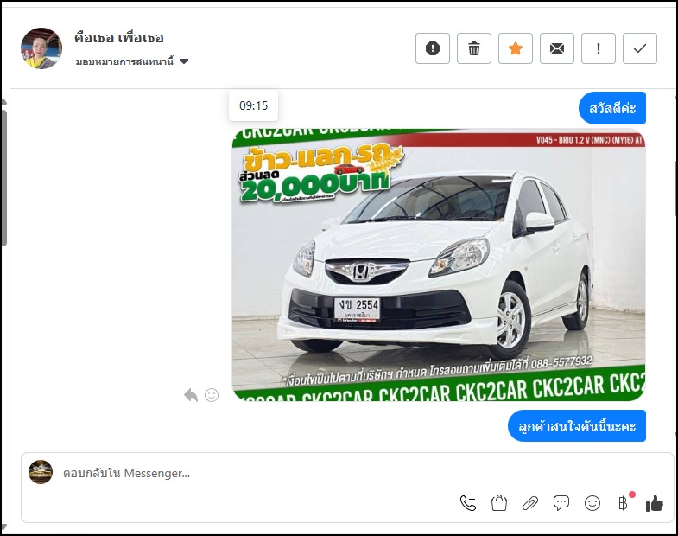Toggle the orange star follow-up icon
This screenshot has width=678, height=536.
click(516, 48)
